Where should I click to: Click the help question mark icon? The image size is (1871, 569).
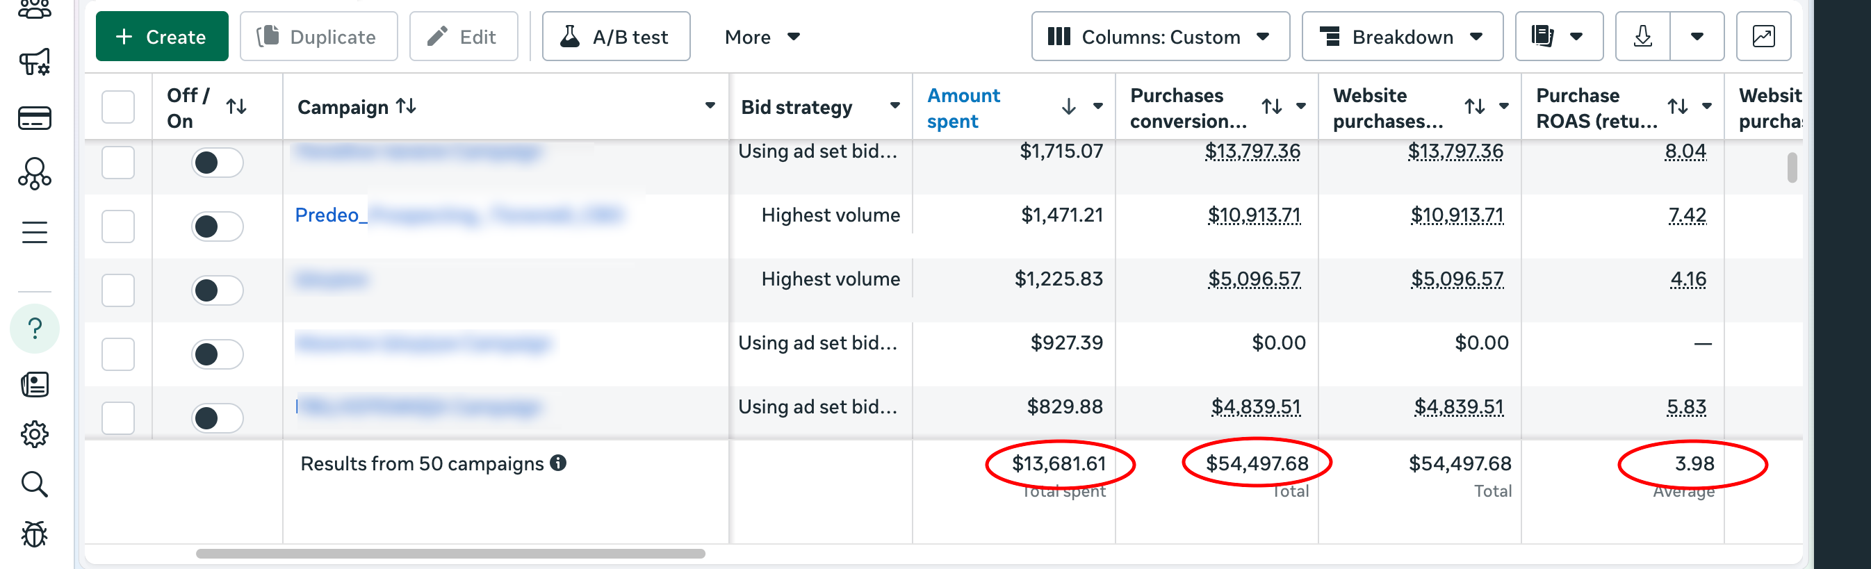coord(34,329)
